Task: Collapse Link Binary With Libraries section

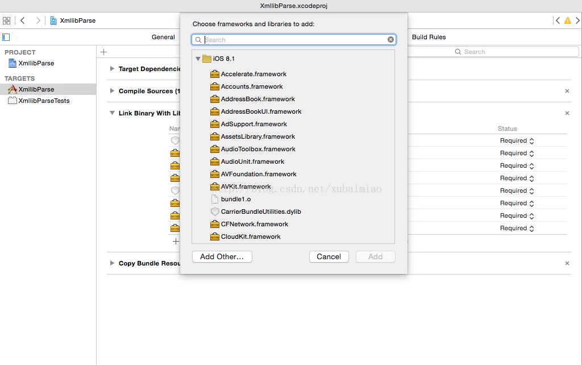Action: [x=112, y=113]
